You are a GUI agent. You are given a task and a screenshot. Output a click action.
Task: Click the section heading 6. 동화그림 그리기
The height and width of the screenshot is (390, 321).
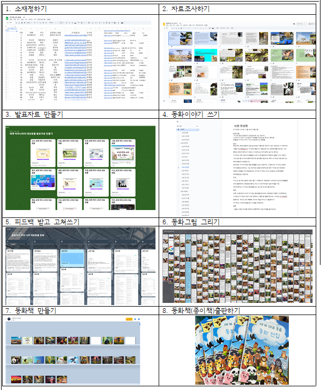191,222
